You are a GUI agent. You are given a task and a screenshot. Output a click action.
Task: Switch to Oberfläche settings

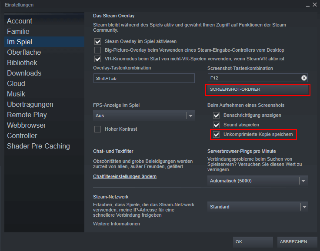[44, 52]
